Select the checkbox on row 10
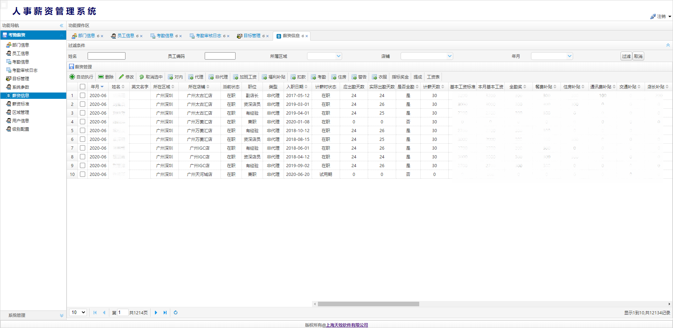This screenshot has width=673, height=328. pyautogui.click(x=82, y=174)
